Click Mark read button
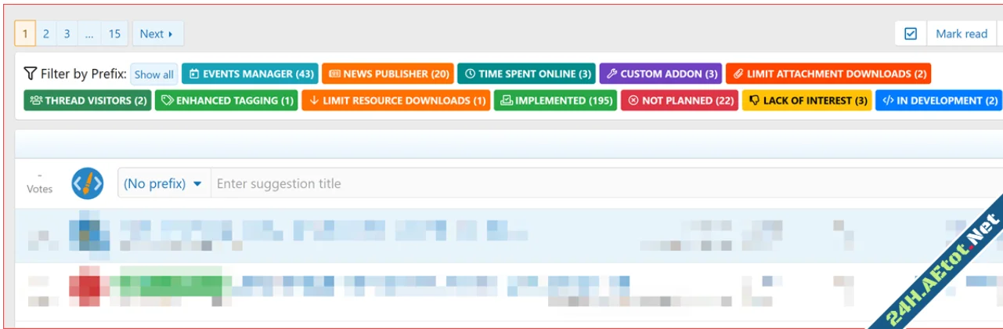The height and width of the screenshot is (329, 1003). 962,34
